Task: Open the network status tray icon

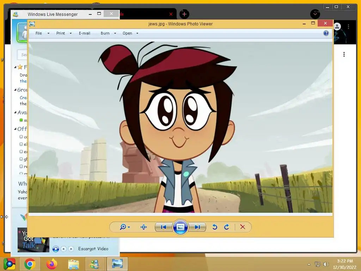Action: coord(317,264)
